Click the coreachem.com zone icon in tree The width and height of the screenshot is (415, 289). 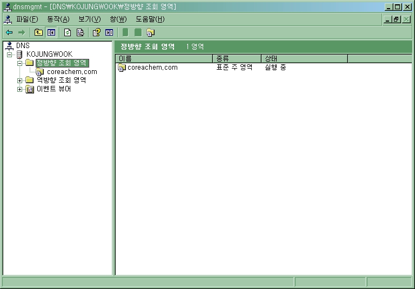[39, 72]
